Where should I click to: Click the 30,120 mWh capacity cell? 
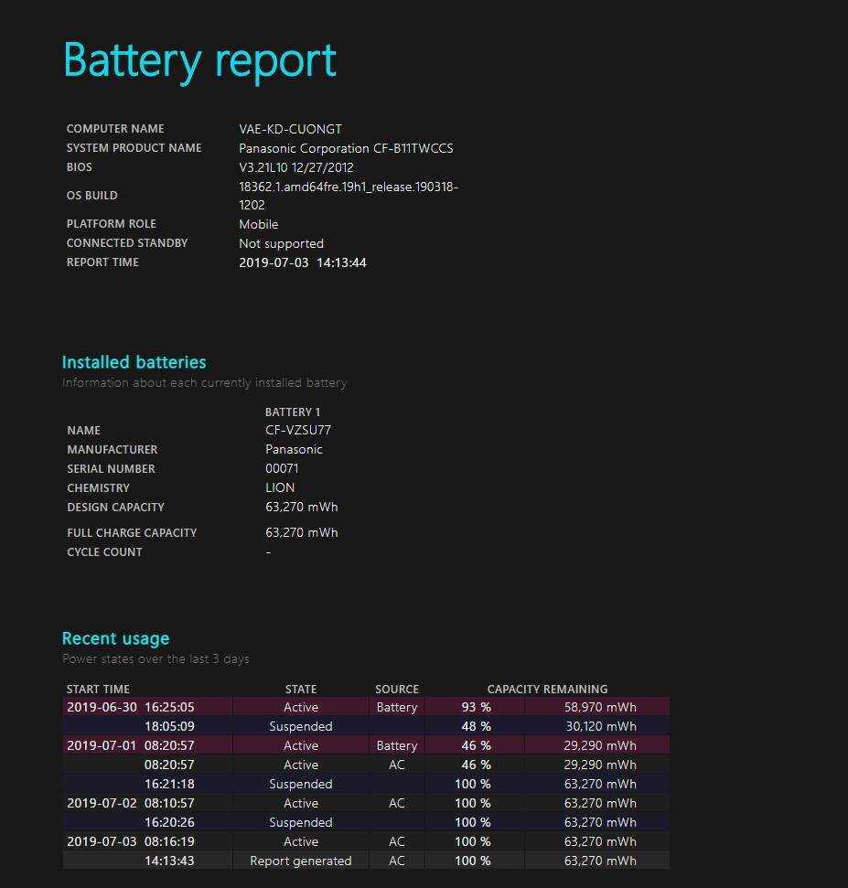(x=600, y=726)
